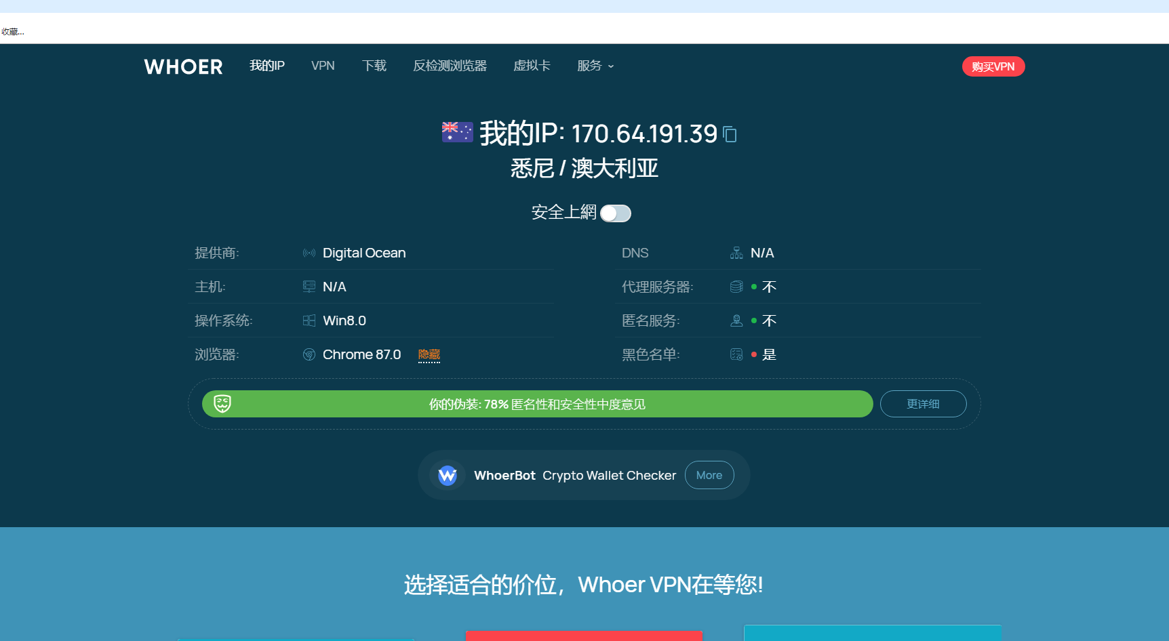
Task: Click the 不 value in the 匿名服务 row
Action: tap(769, 320)
